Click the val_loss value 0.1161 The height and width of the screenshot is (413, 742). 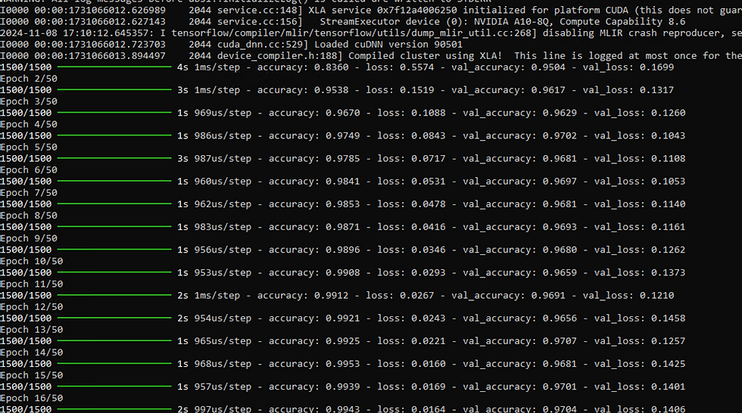pyautogui.click(x=668, y=227)
